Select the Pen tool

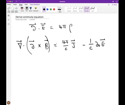pos(27,9)
